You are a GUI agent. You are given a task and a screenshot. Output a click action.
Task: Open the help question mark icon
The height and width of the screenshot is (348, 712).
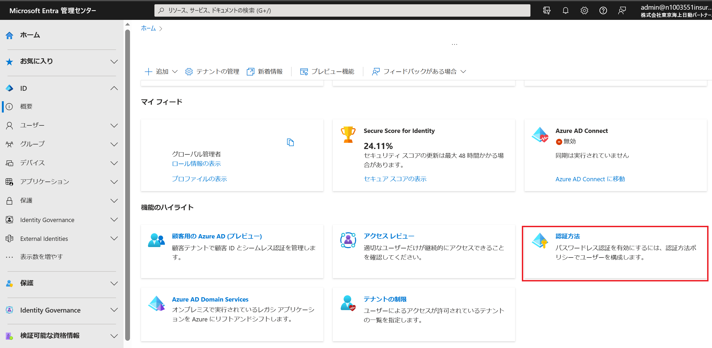[603, 10]
